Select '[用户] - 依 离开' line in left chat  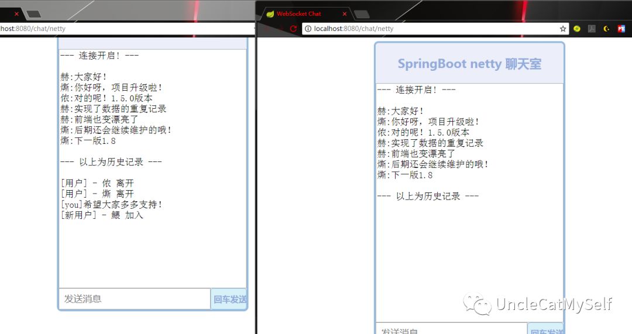click(97, 183)
